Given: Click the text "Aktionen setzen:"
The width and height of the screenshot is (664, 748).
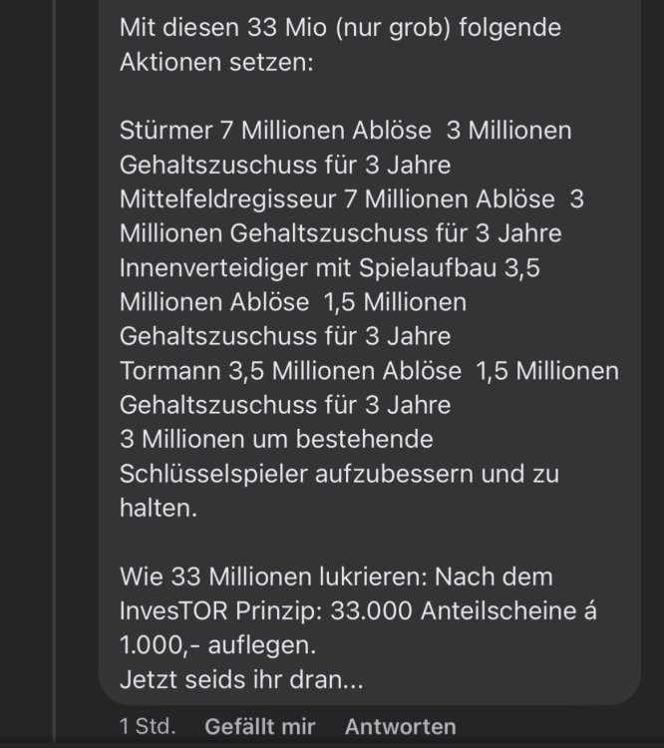Looking at the screenshot, I should click(216, 62).
